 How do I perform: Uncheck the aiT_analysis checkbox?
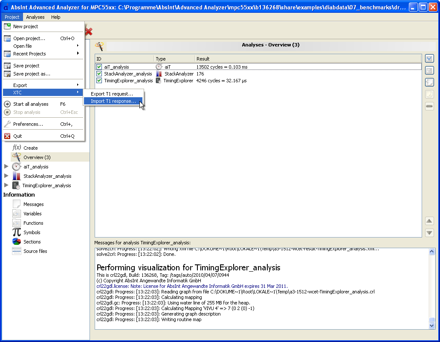tap(99, 67)
